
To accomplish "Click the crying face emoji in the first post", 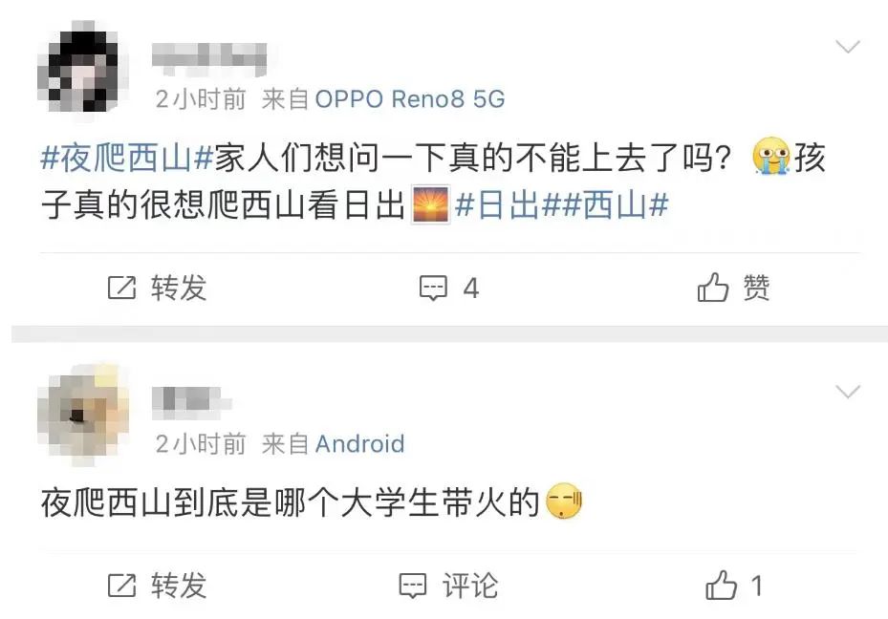I will 771,156.
